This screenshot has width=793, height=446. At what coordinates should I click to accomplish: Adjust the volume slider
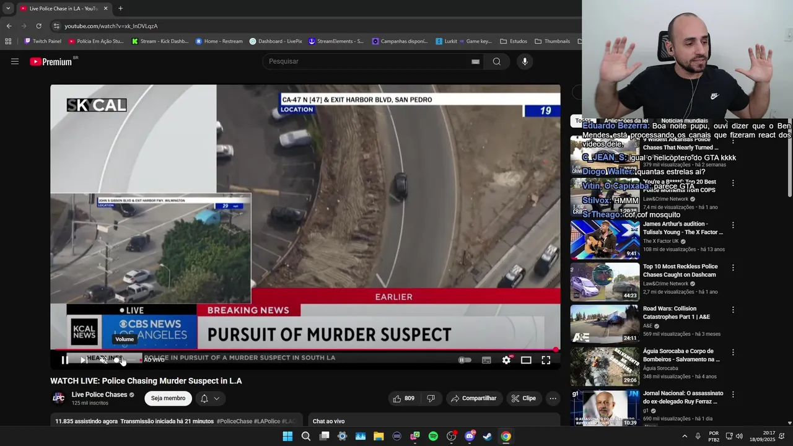coord(125,360)
